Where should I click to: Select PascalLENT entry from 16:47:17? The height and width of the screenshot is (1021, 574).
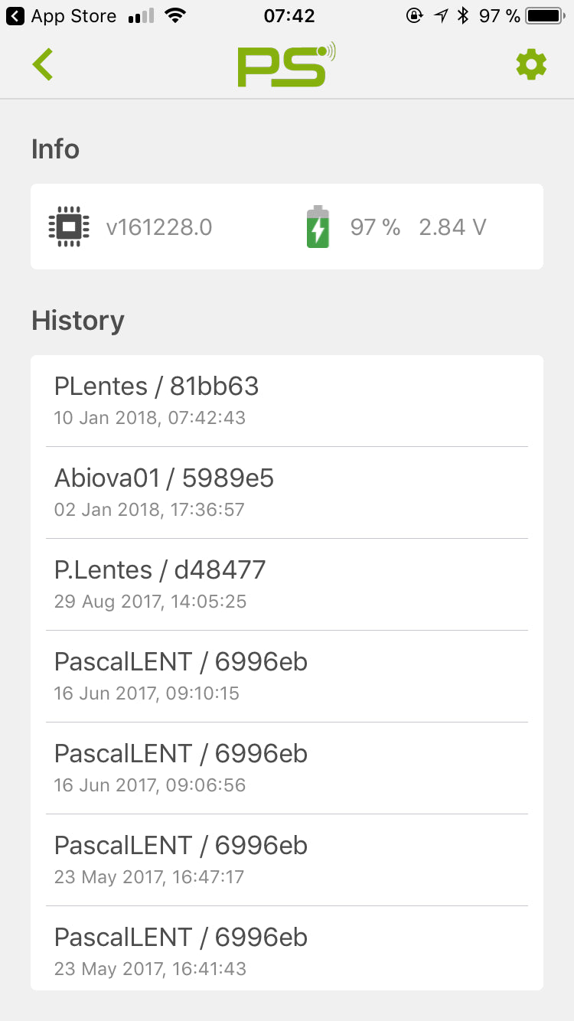(x=287, y=860)
